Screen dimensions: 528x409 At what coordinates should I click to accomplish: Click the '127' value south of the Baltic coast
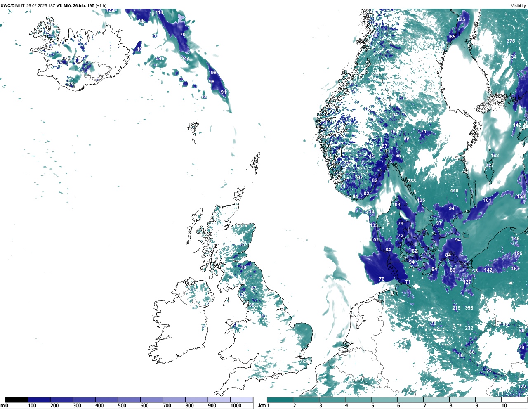467,282
